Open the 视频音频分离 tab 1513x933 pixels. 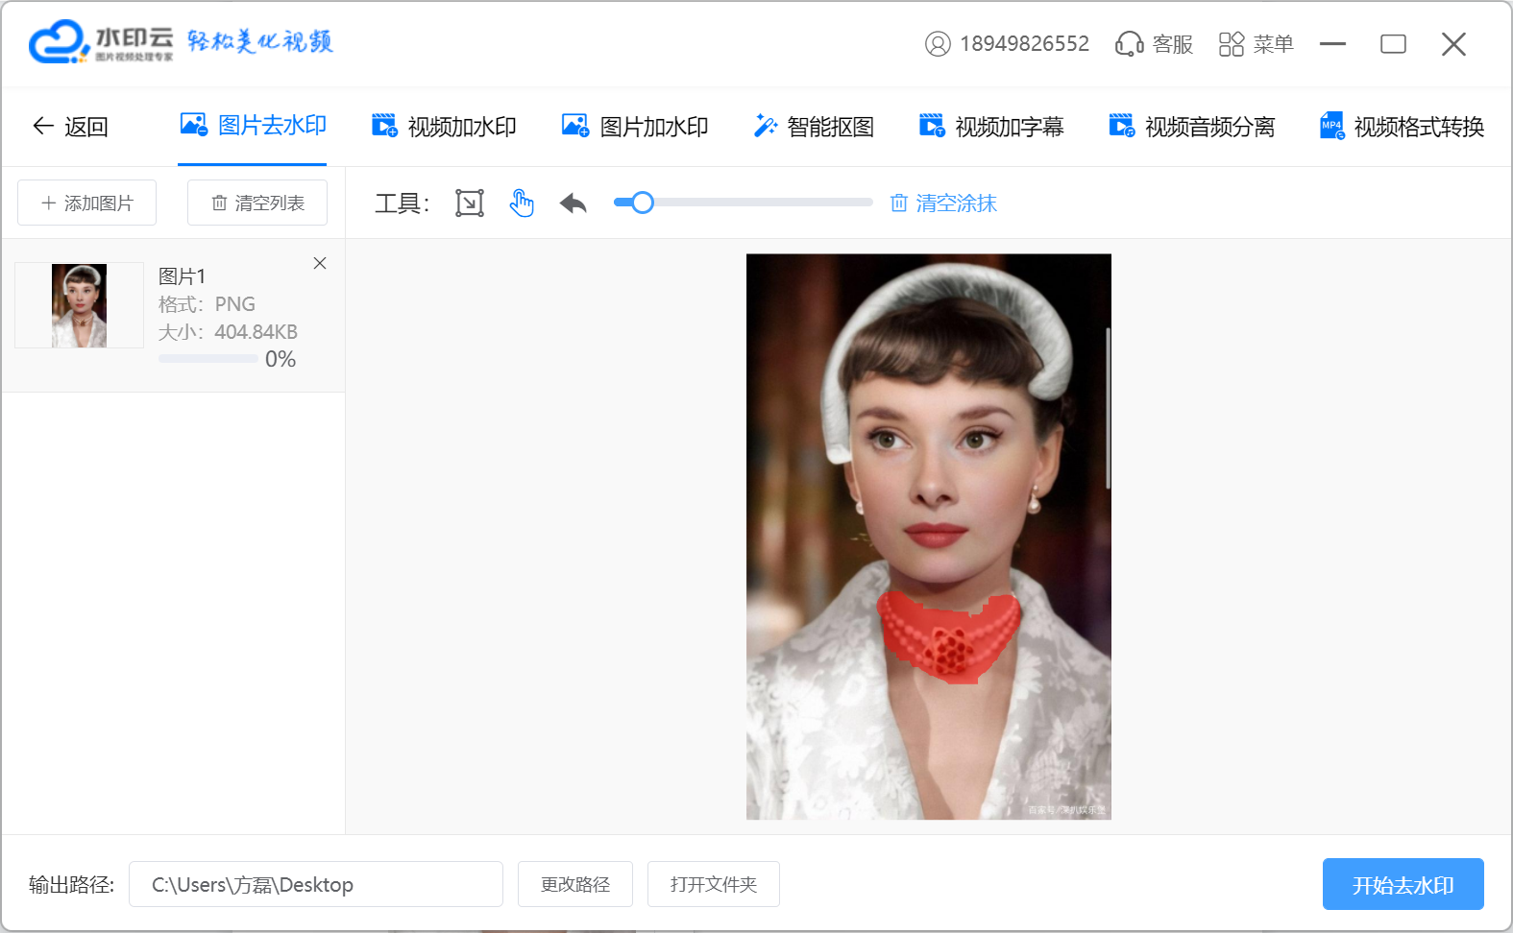(1191, 127)
